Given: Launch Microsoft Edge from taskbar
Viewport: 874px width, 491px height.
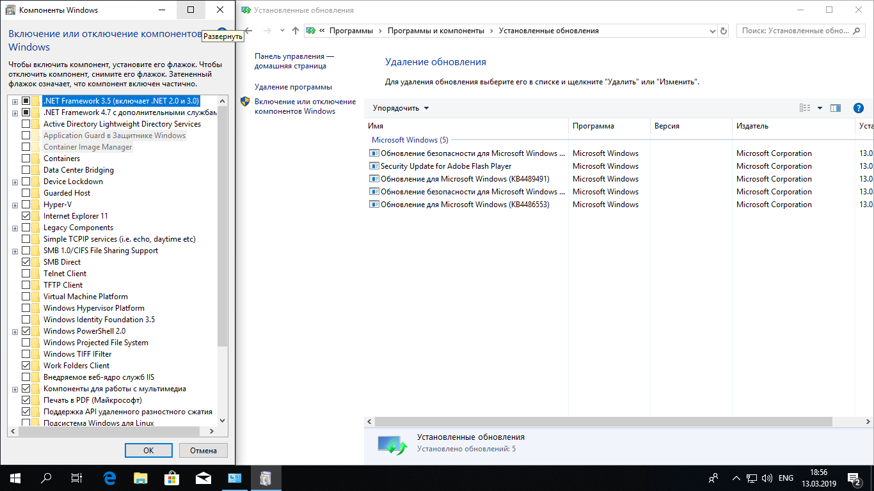Looking at the screenshot, I should (109, 478).
